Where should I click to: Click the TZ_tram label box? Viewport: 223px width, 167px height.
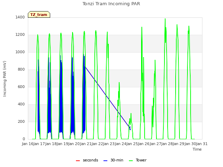coord(39,15)
